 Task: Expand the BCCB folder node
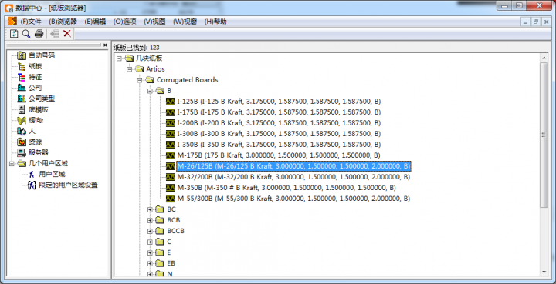click(150, 231)
